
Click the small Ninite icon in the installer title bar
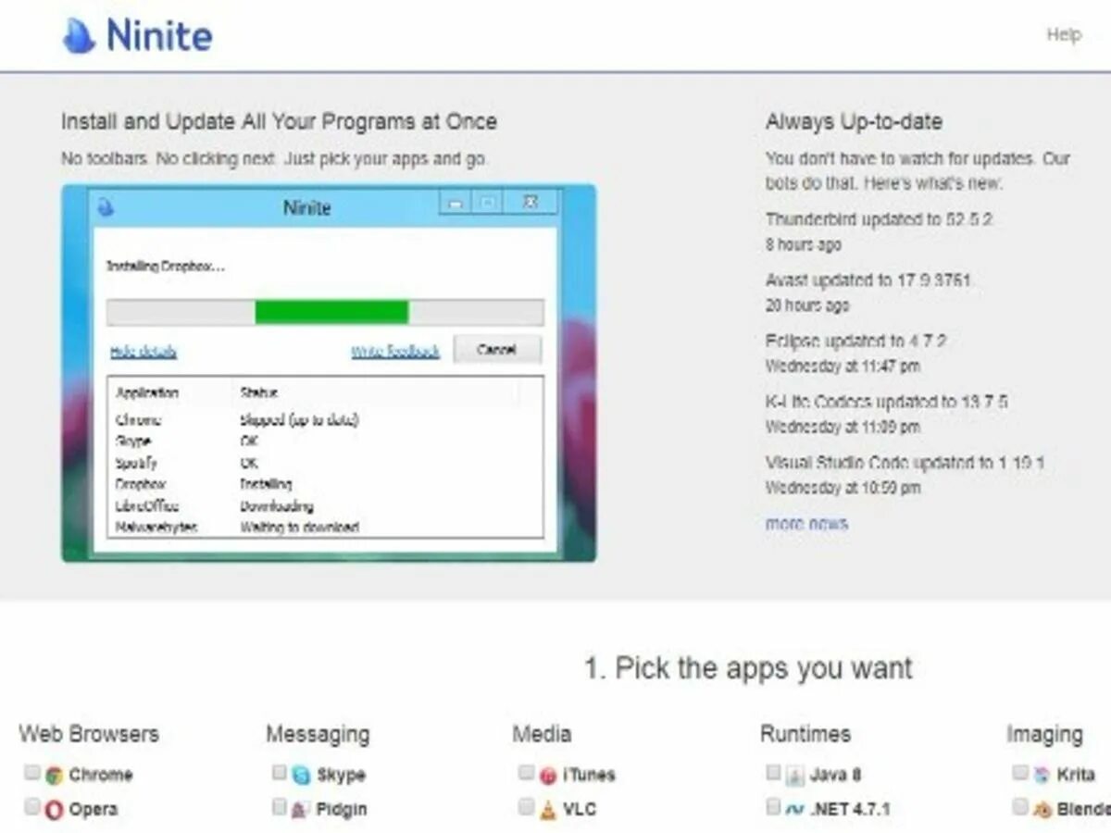pos(106,207)
